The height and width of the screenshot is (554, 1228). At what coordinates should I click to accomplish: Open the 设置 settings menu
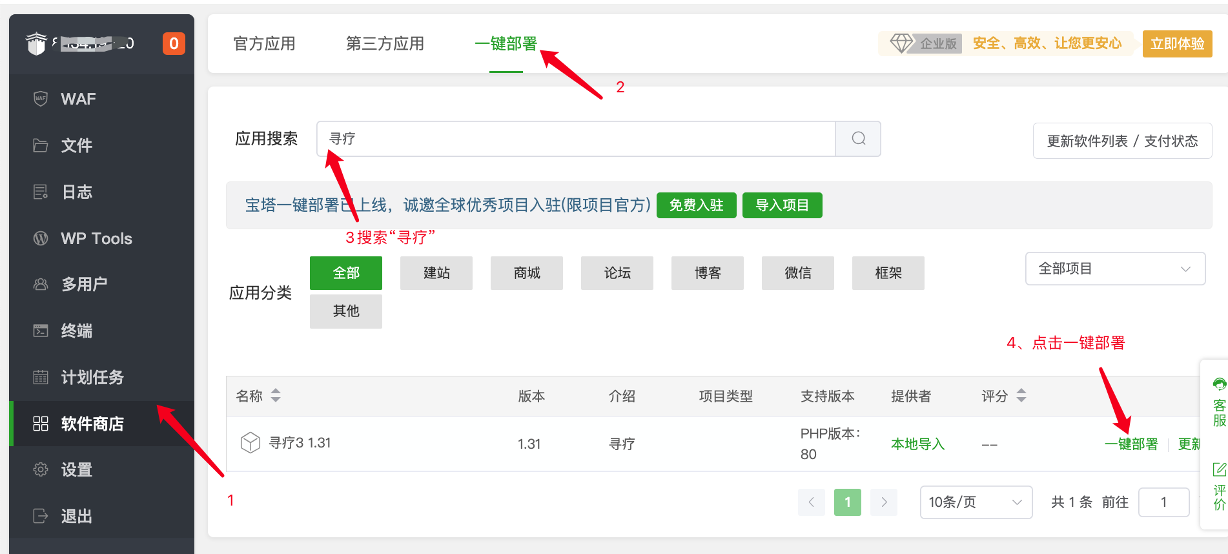click(102, 469)
